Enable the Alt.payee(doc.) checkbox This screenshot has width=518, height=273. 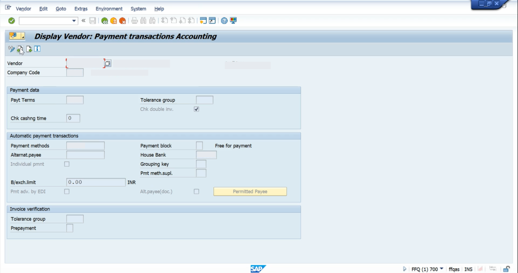[196, 191]
